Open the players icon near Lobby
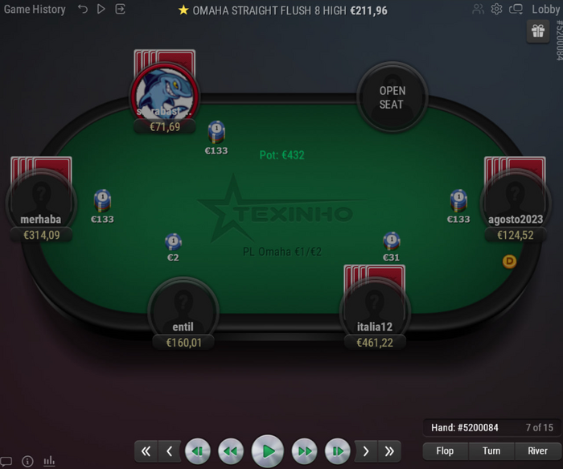Viewport: 563px width, 469px height. click(478, 9)
